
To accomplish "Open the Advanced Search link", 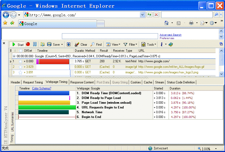I will pos(170,35).
